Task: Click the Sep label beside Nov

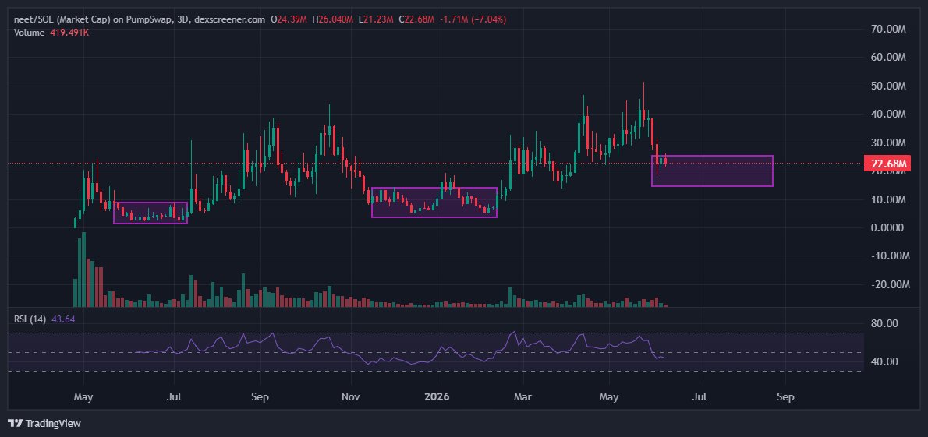Action: (x=260, y=396)
